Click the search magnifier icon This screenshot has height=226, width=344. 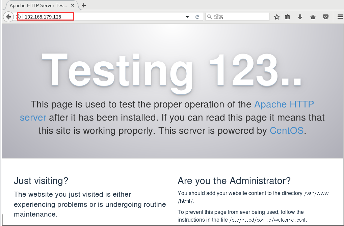point(209,17)
